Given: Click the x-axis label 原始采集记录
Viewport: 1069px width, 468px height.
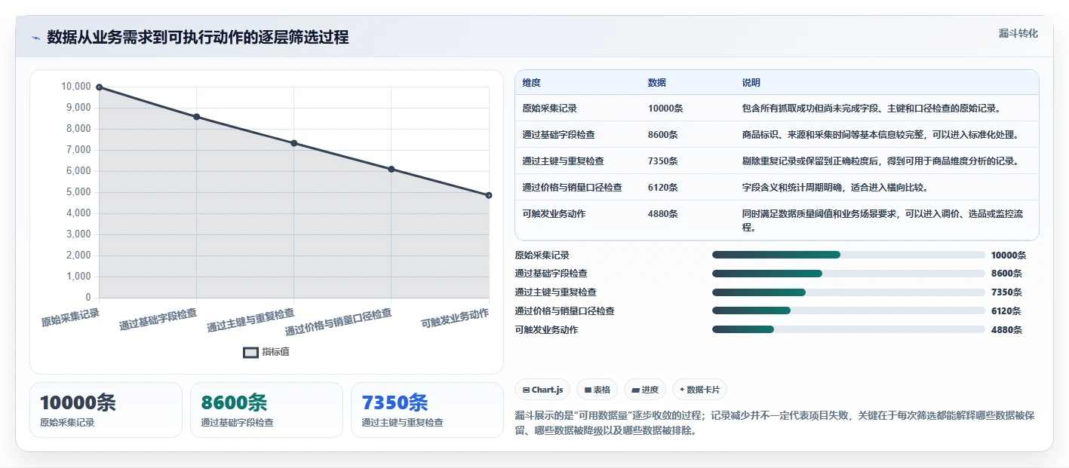Looking at the screenshot, I should click(70, 317).
